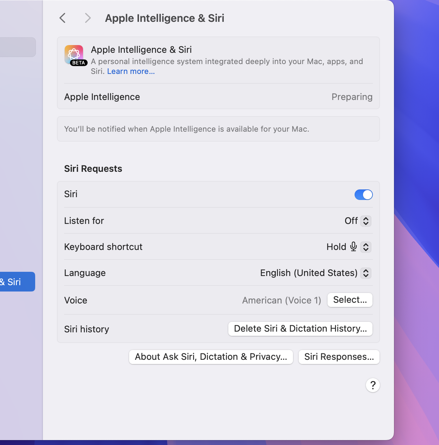439x445 pixels.
Task: Click the notification availability message text
Action: 187,129
